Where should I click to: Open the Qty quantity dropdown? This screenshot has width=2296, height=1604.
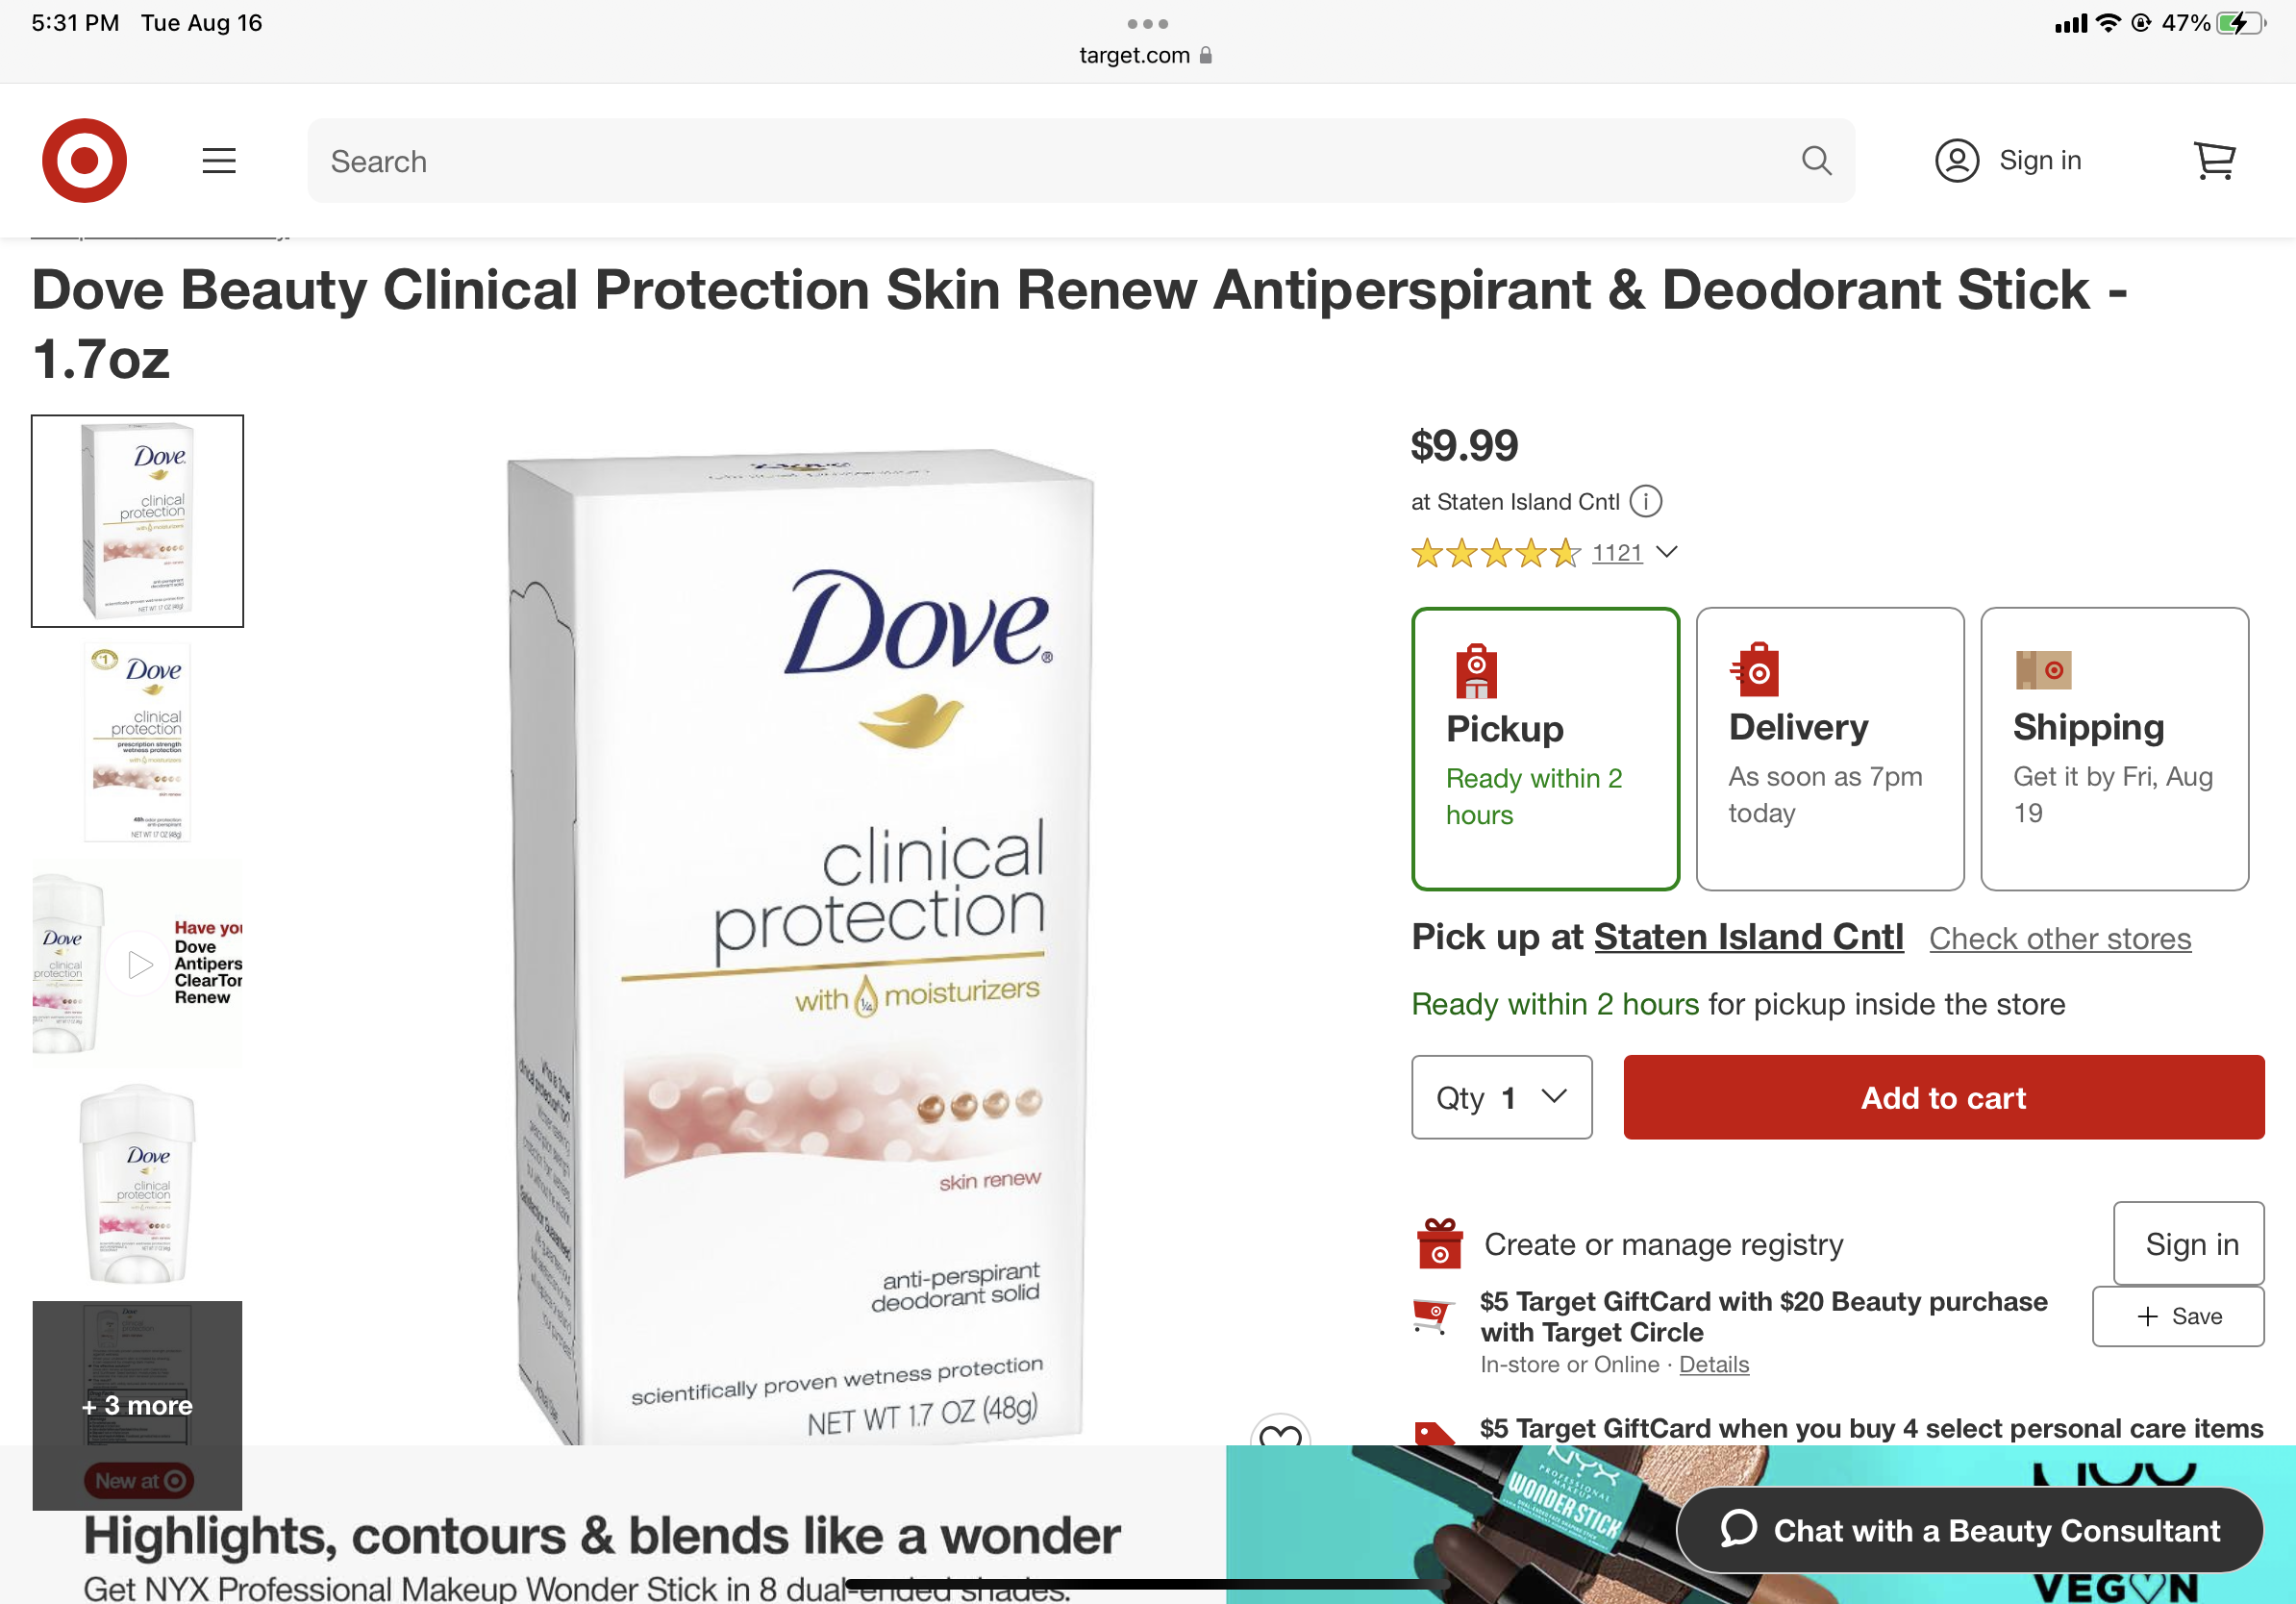coord(1501,1097)
